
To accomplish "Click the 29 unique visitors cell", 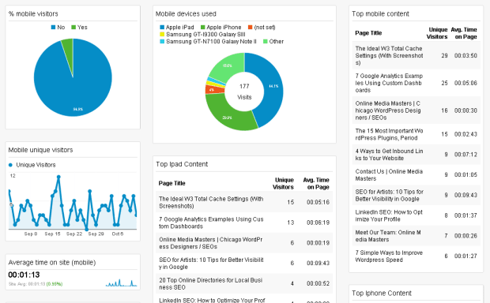I will tap(444, 55).
